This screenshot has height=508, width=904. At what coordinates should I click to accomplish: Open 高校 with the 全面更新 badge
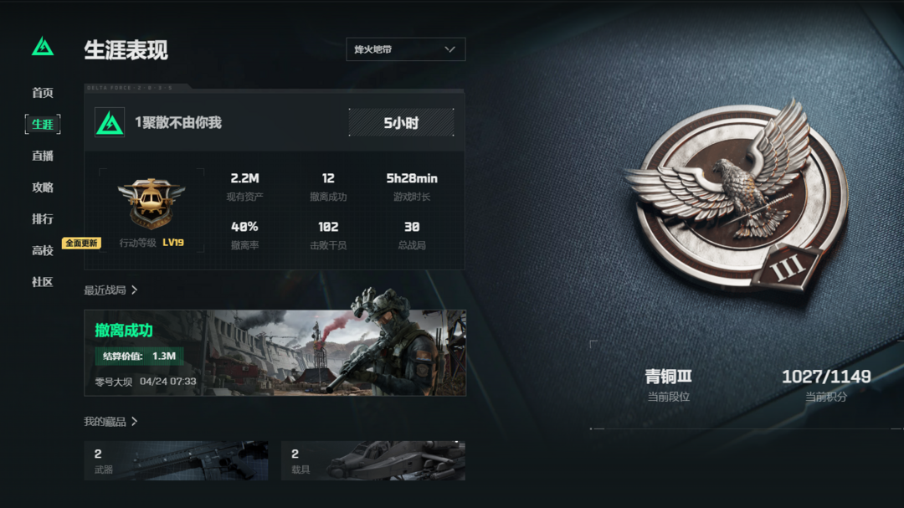point(43,250)
